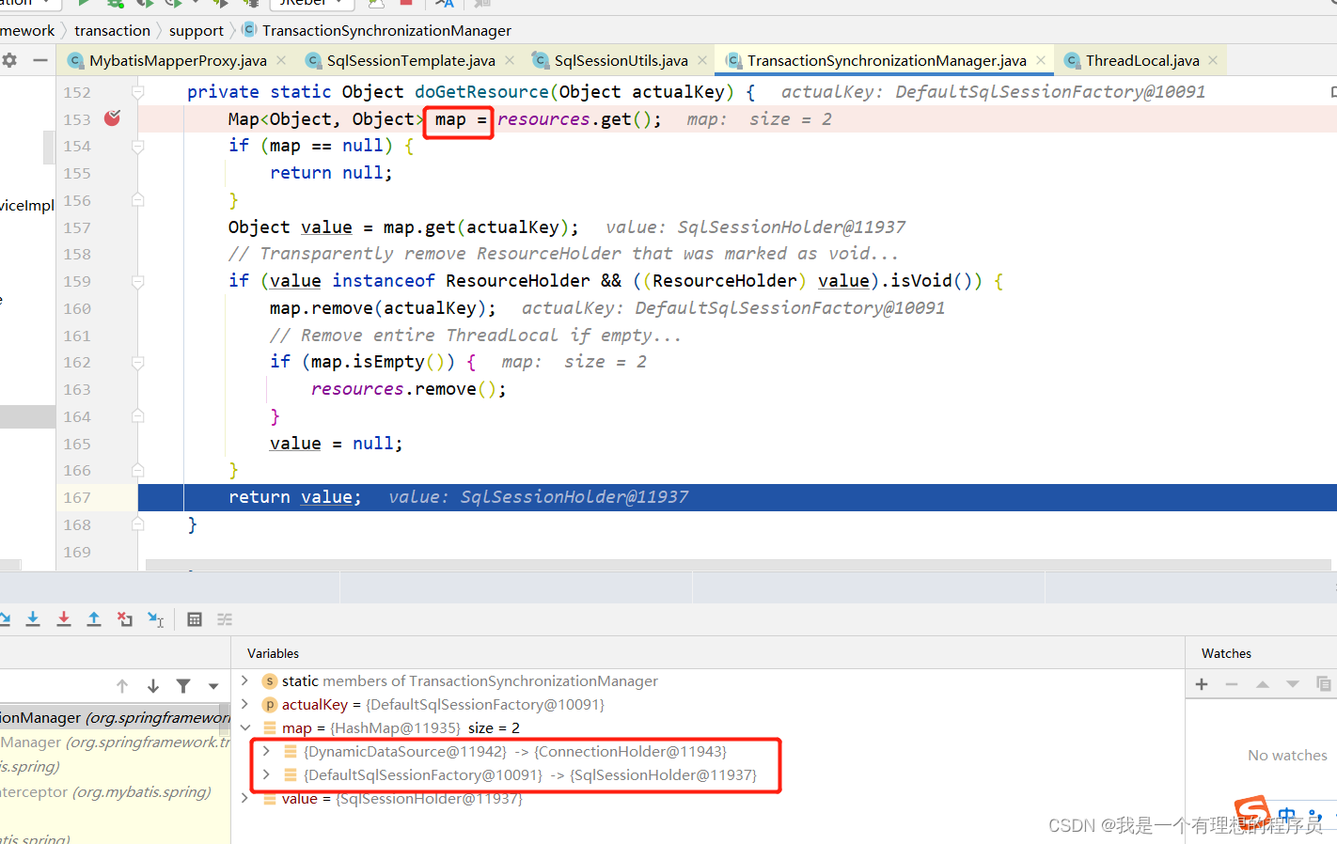This screenshot has width=1337, height=844.
Task: Add a new watch with the plus icon
Action: coord(1202,684)
